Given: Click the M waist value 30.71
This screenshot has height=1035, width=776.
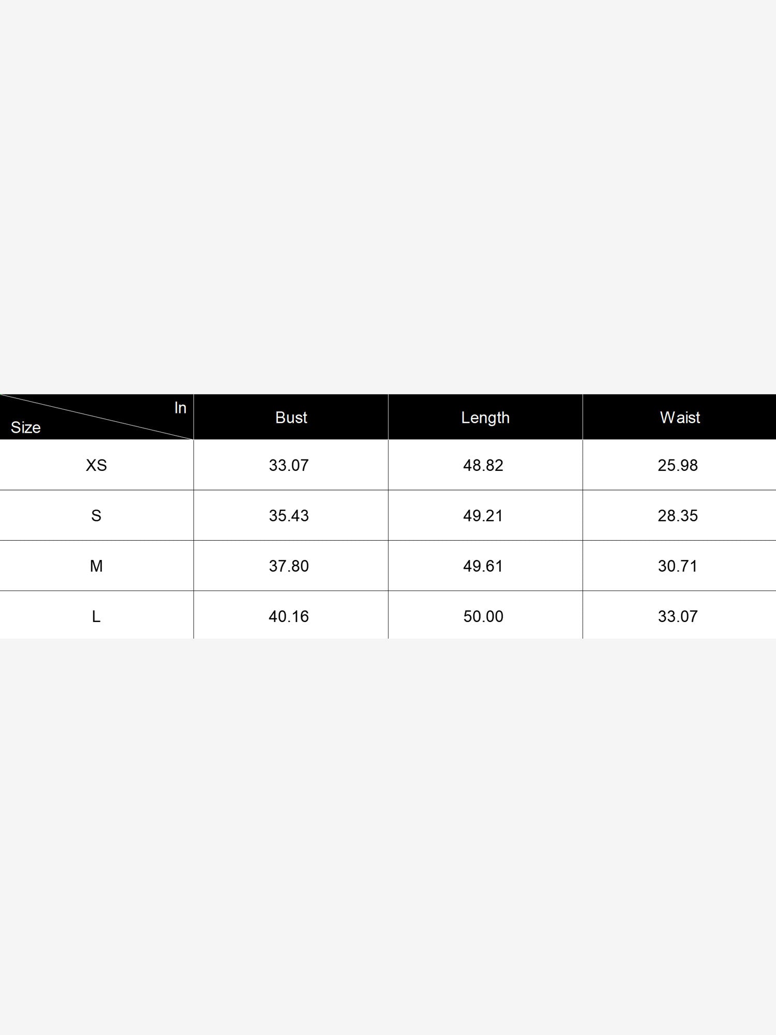Looking at the screenshot, I should [x=678, y=566].
